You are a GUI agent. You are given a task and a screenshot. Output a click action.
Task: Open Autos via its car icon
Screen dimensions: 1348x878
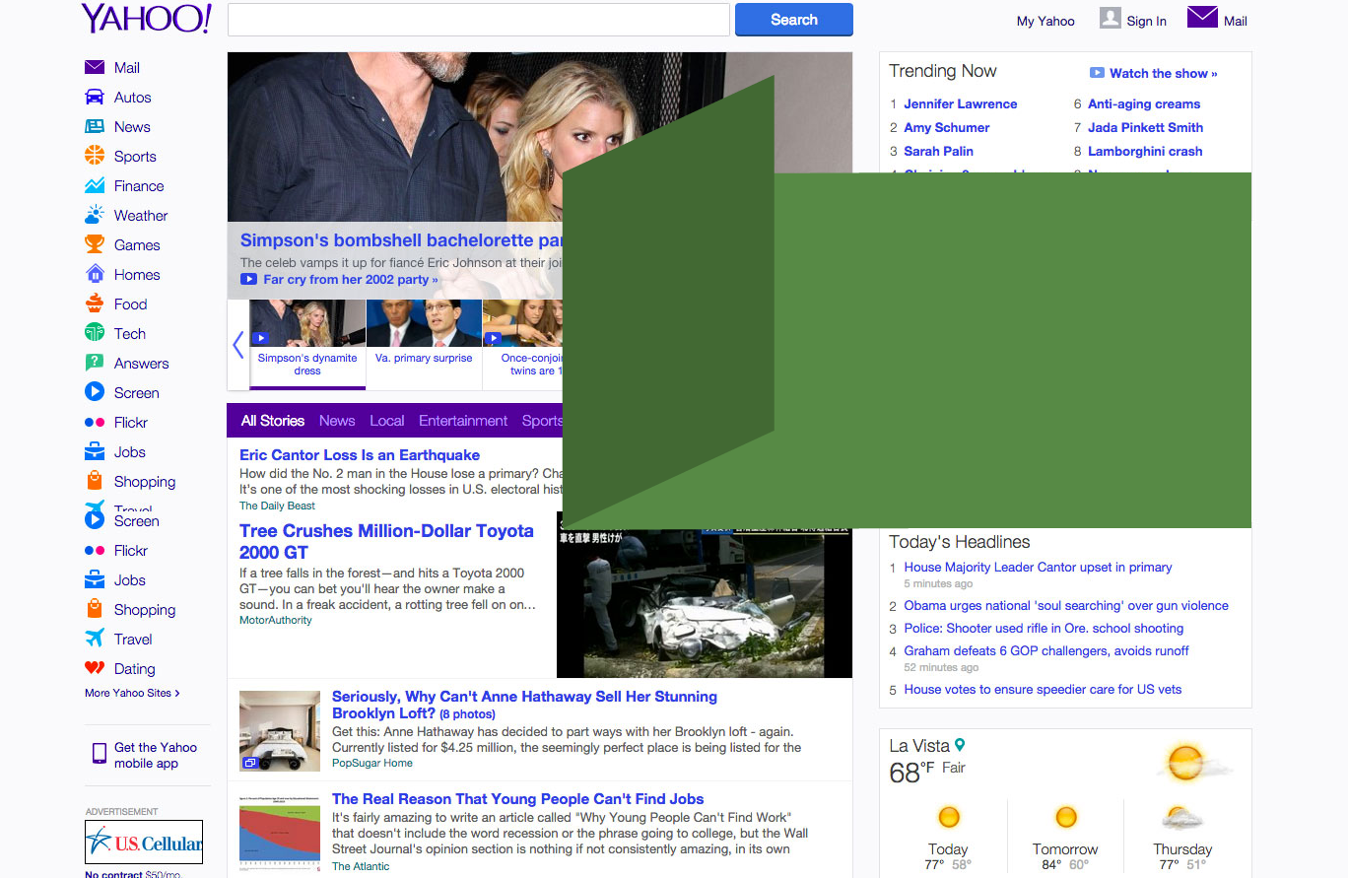point(95,97)
